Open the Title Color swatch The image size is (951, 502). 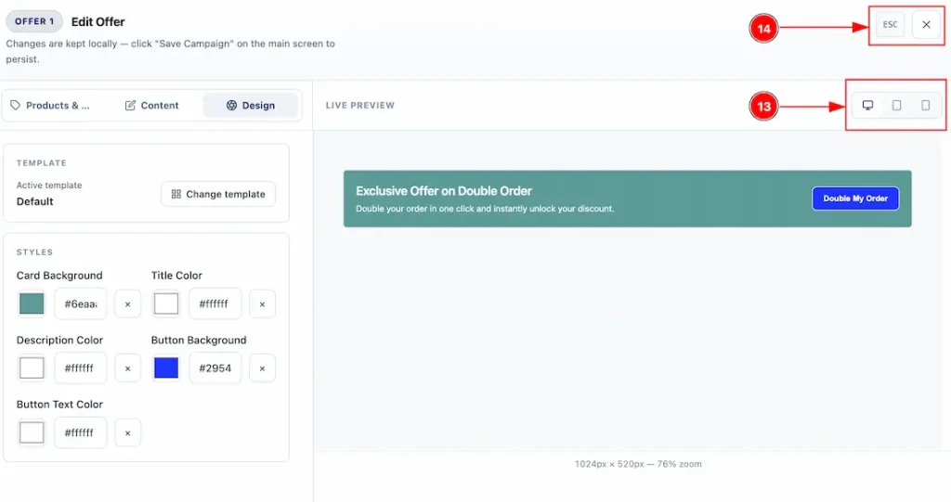165,303
